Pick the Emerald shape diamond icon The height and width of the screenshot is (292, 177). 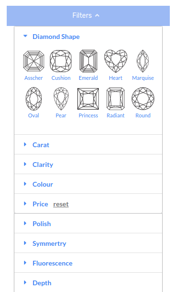click(x=88, y=61)
